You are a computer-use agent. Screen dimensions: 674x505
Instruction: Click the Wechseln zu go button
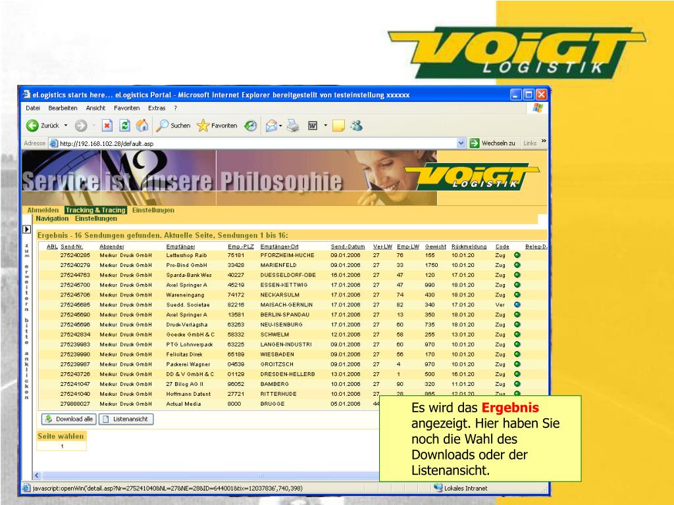492,143
